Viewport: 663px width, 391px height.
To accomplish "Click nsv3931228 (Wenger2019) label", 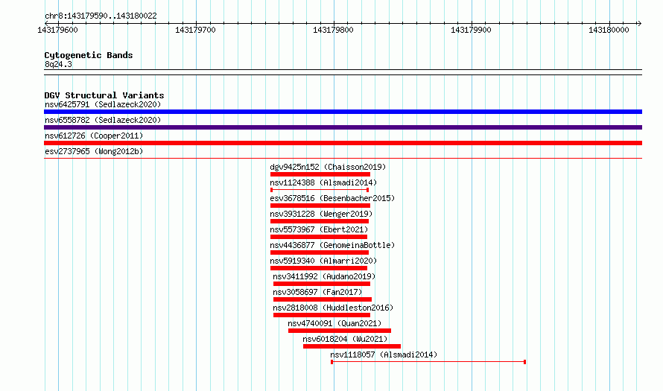I will (x=321, y=214).
